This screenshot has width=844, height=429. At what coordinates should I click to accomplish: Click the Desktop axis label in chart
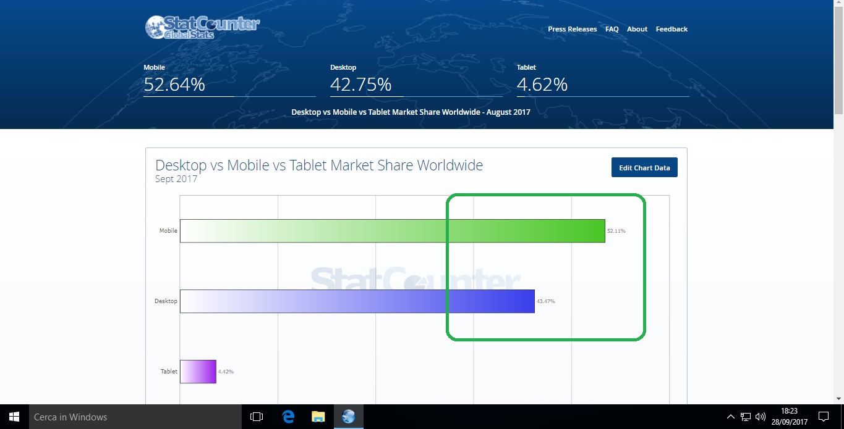click(166, 301)
